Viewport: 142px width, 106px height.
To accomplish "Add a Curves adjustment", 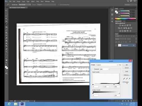I will [125, 25].
